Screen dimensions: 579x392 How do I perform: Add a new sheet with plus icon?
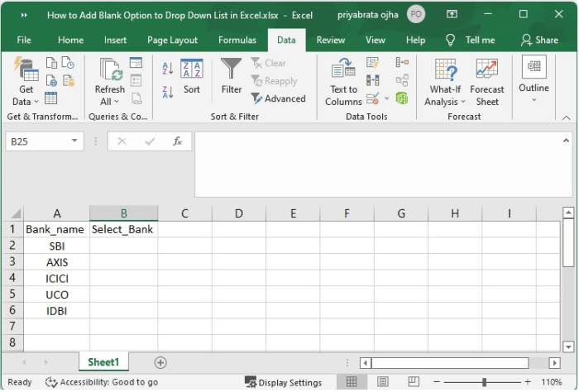[160, 362]
